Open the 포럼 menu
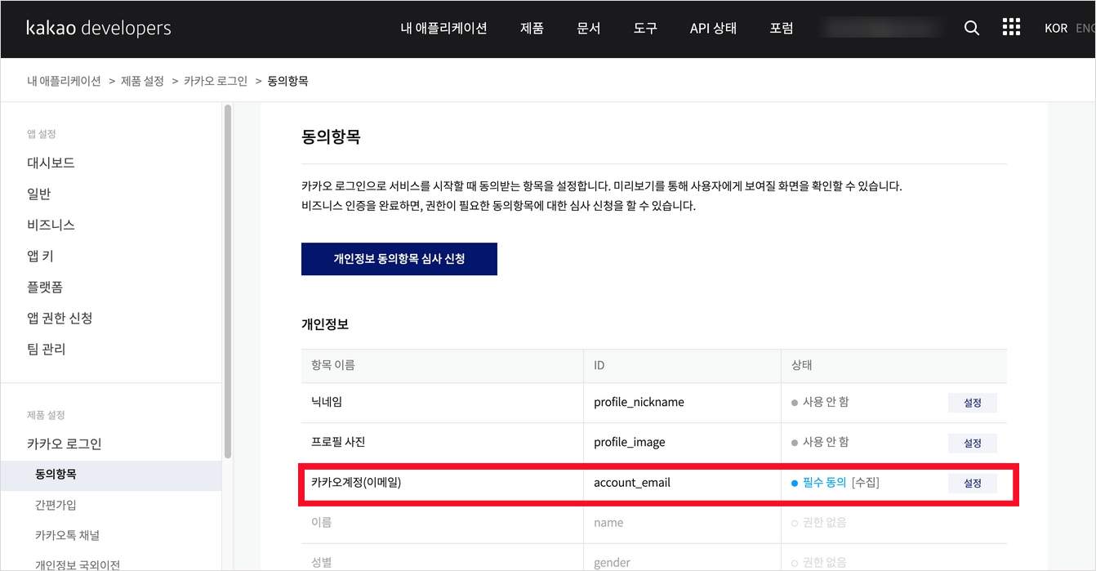Screen dimensions: 1096x571 (x=782, y=28)
